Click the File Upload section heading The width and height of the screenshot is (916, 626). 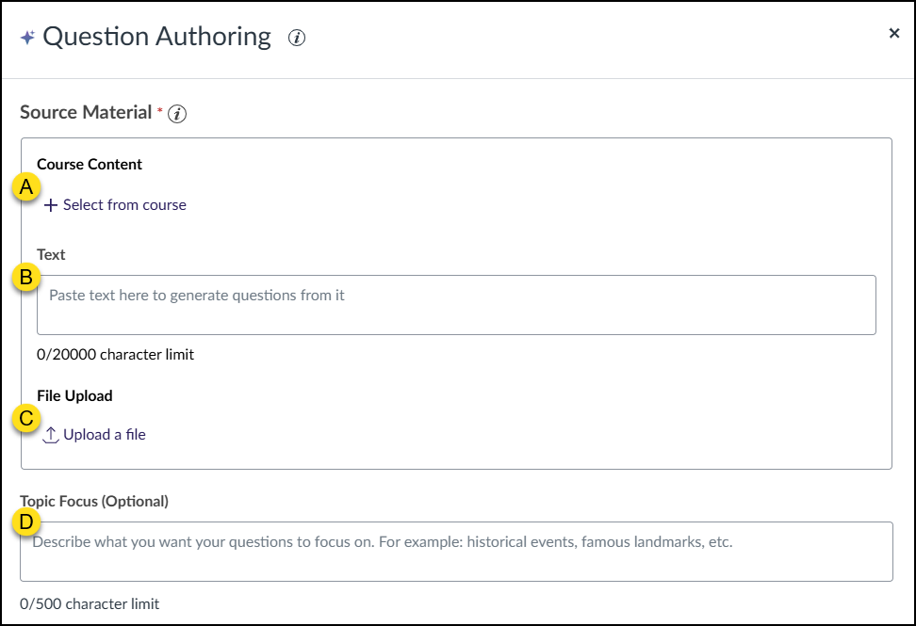74,395
